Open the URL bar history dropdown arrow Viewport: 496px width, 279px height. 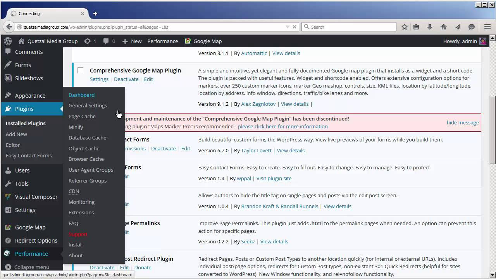[288, 27]
